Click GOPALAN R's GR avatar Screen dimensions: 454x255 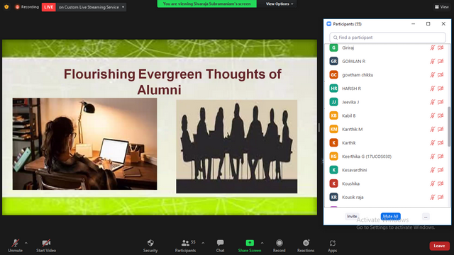(x=333, y=62)
